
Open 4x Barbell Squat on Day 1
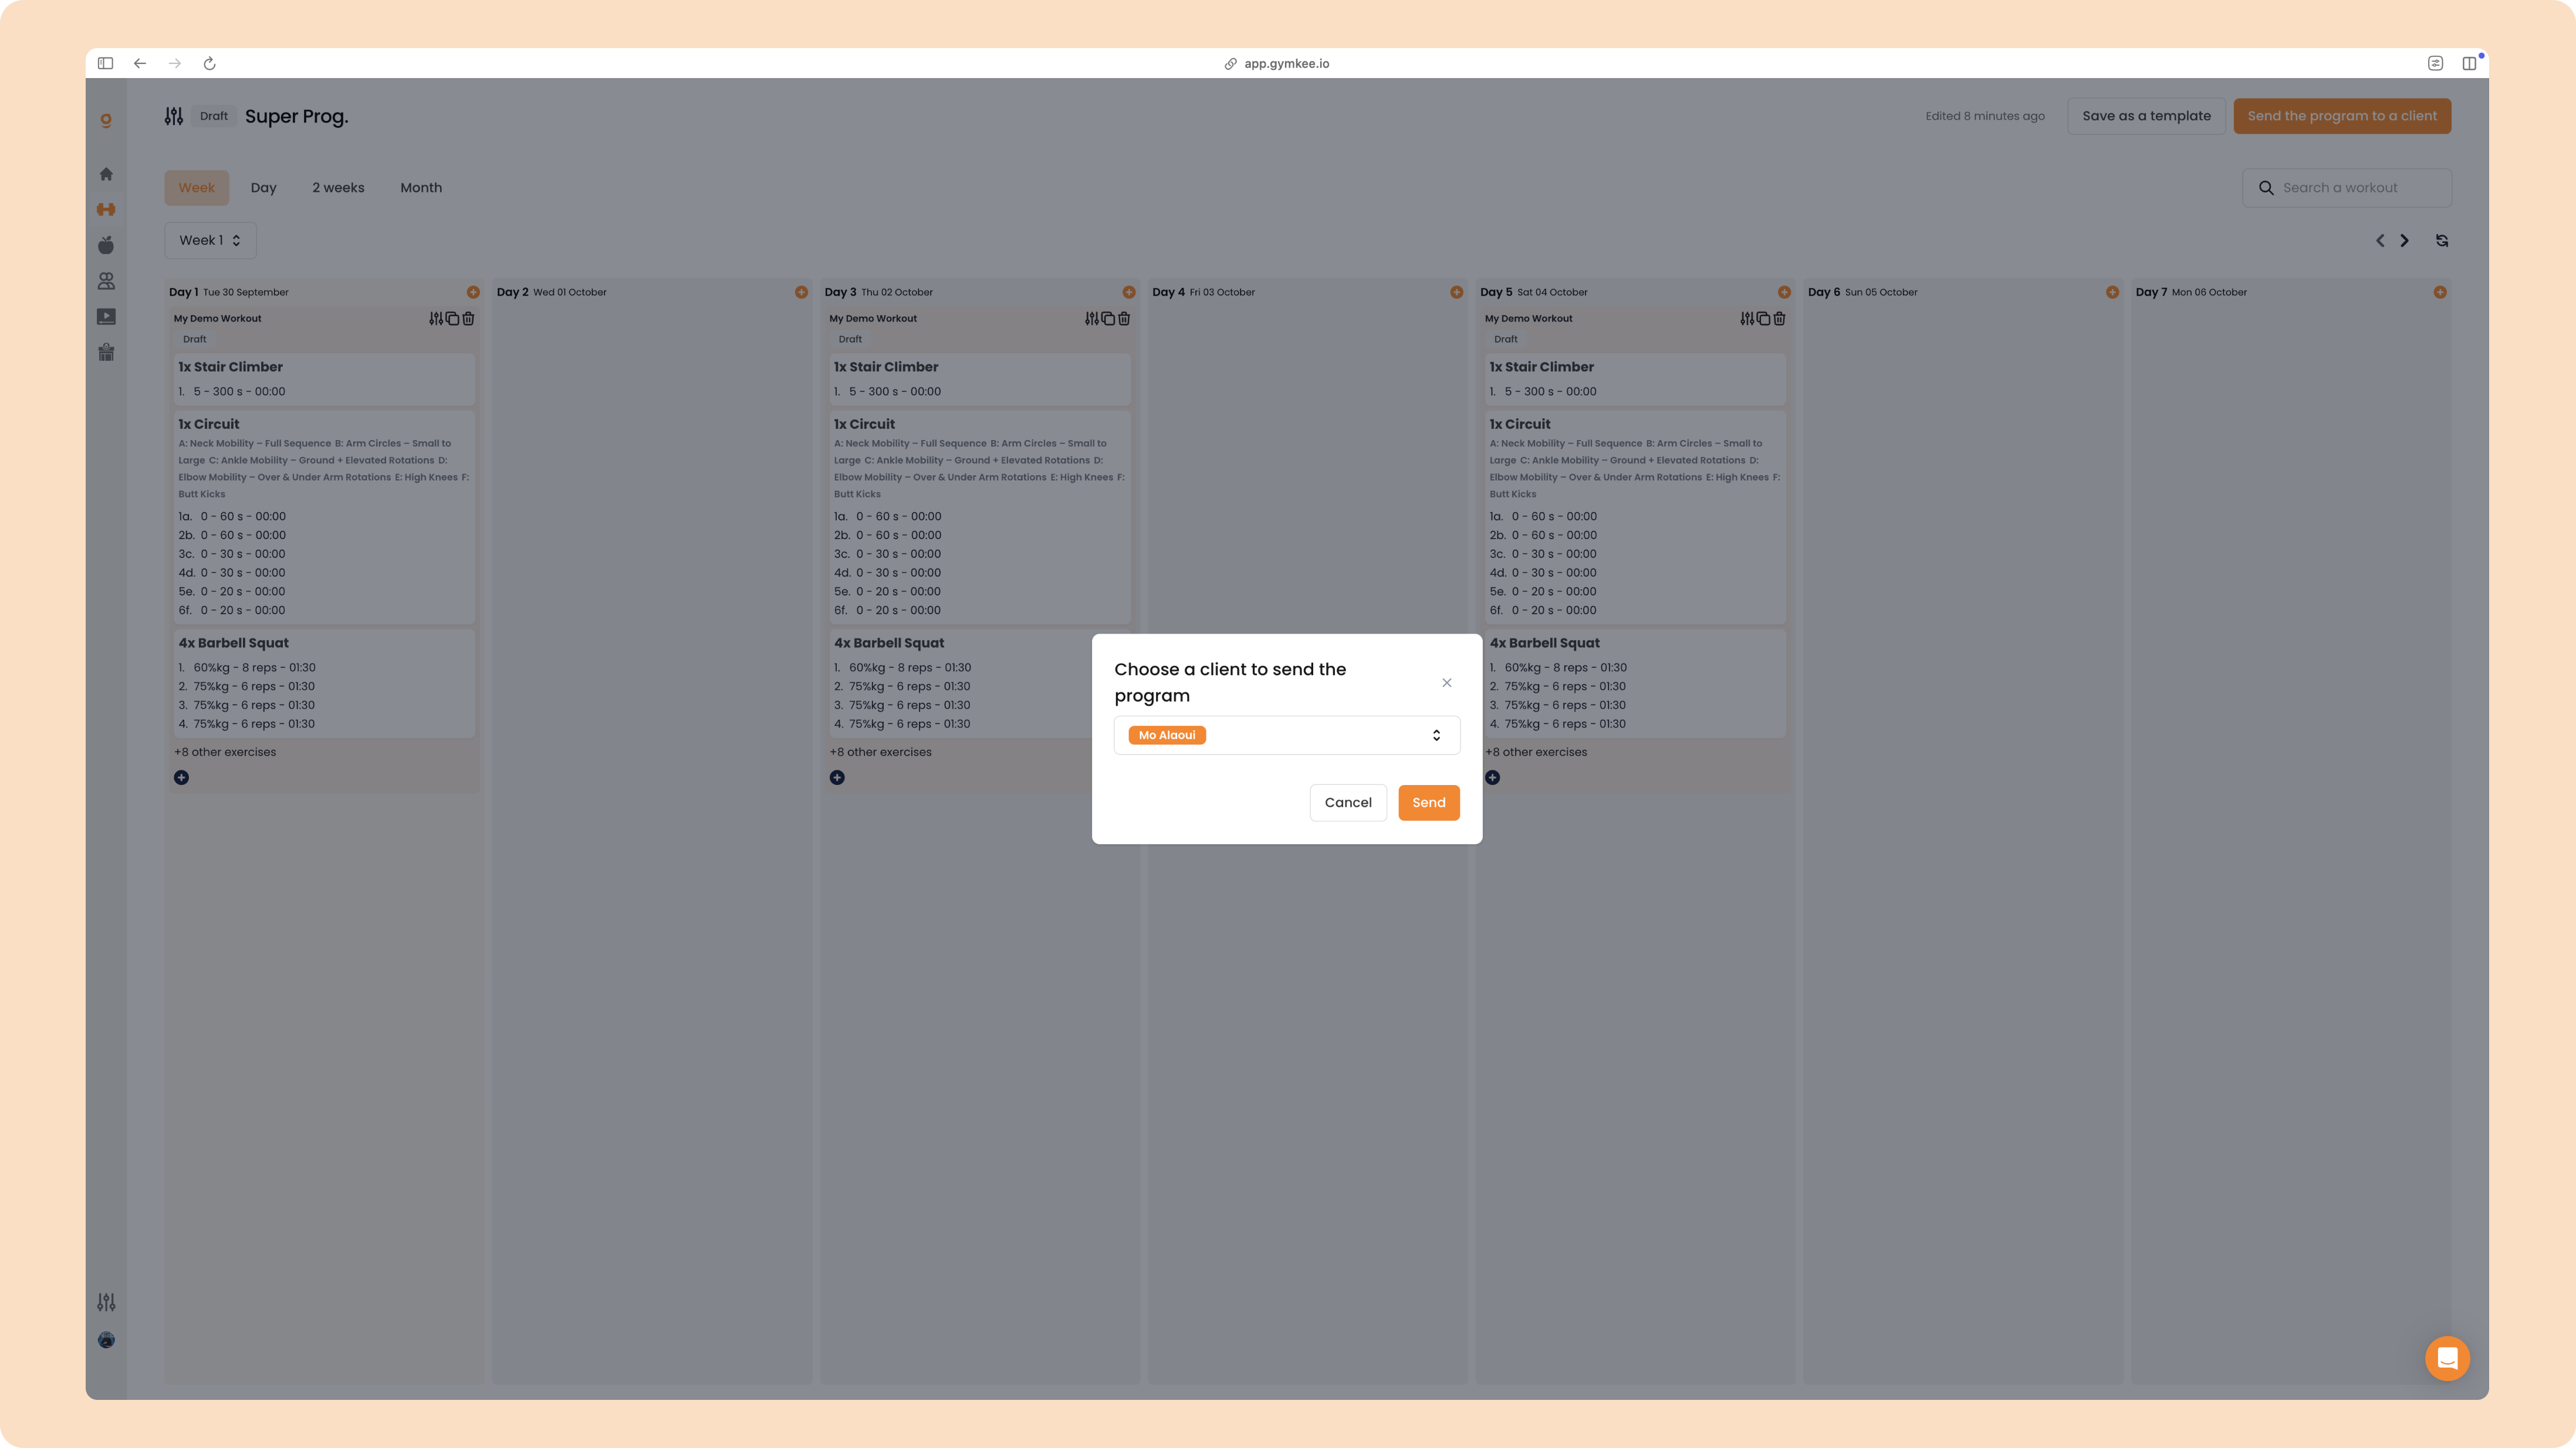tap(324, 683)
